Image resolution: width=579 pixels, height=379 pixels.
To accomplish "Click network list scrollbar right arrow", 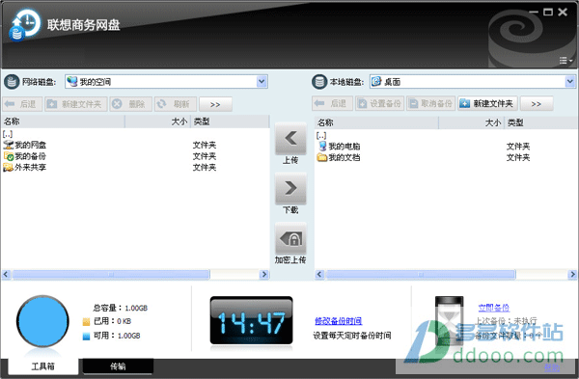I will [x=264, y=274].
